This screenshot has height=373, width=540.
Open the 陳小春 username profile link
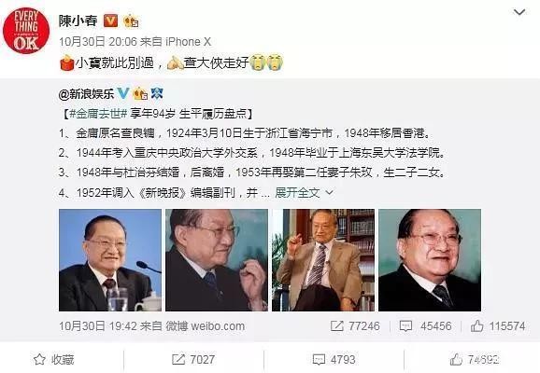coord(78,21)
